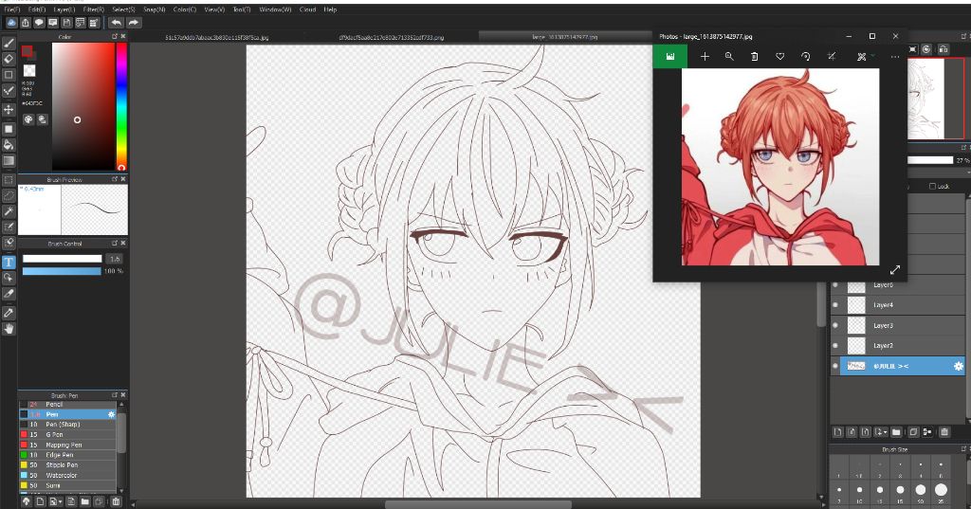This screenshot has height=509, width=971.
Task: Select the Text tool
Action: pyautogui.click(x=9, y=262)
